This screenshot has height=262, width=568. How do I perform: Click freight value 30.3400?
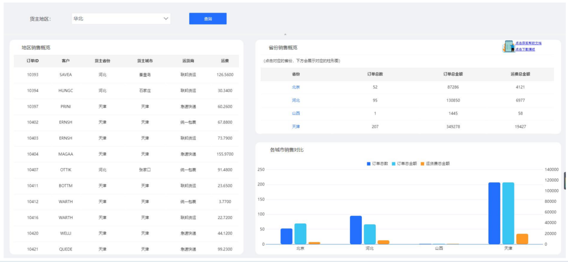coord(225,90)
